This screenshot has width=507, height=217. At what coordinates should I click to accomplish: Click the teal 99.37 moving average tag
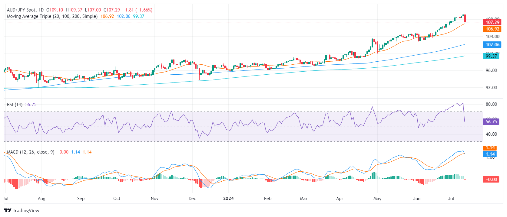click(491, 56)
